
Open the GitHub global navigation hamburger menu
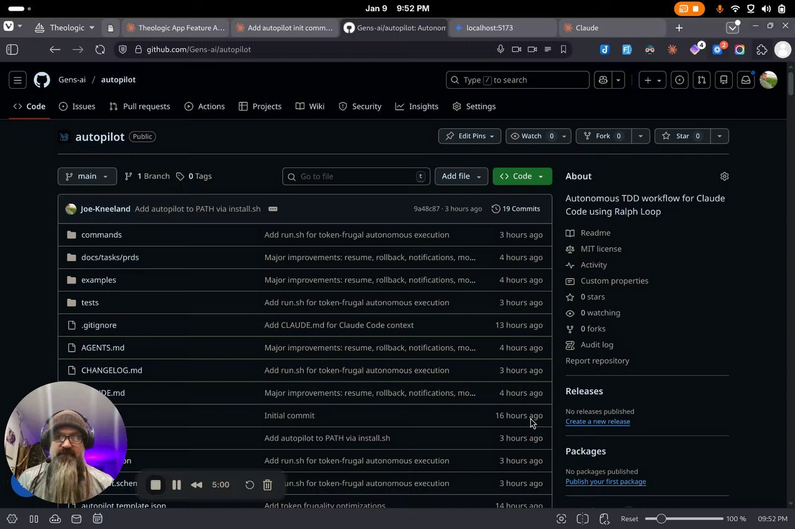pos(17,79)
